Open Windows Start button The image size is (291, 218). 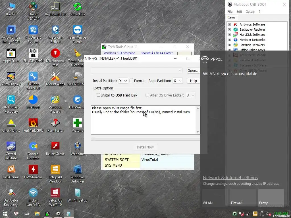pos(5,214)
